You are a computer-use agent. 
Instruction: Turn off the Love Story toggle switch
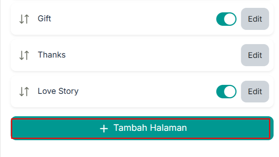click(226, 92)
